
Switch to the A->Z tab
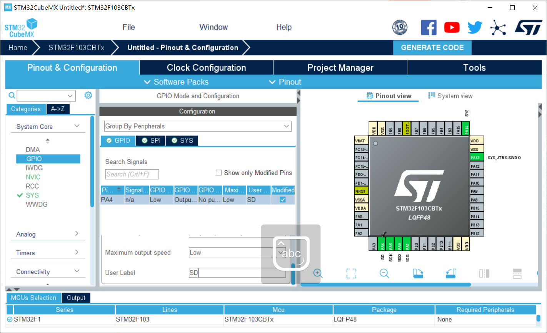tap(58, 109)
